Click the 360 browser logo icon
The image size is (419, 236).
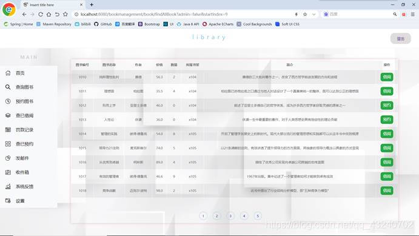coord(9,9)
